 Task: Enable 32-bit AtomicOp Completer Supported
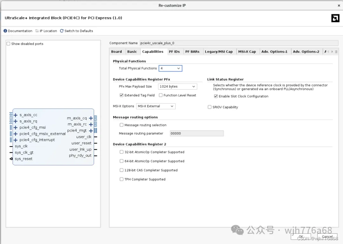coord(121,152)
